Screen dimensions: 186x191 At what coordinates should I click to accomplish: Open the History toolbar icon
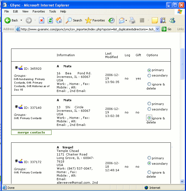point(111,20)
